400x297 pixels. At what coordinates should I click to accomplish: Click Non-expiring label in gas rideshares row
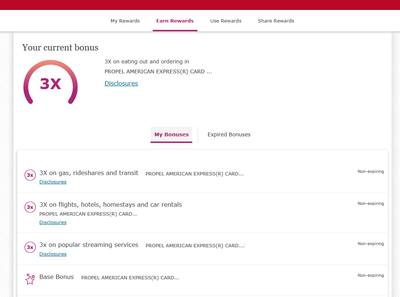(x=370, y=171)
